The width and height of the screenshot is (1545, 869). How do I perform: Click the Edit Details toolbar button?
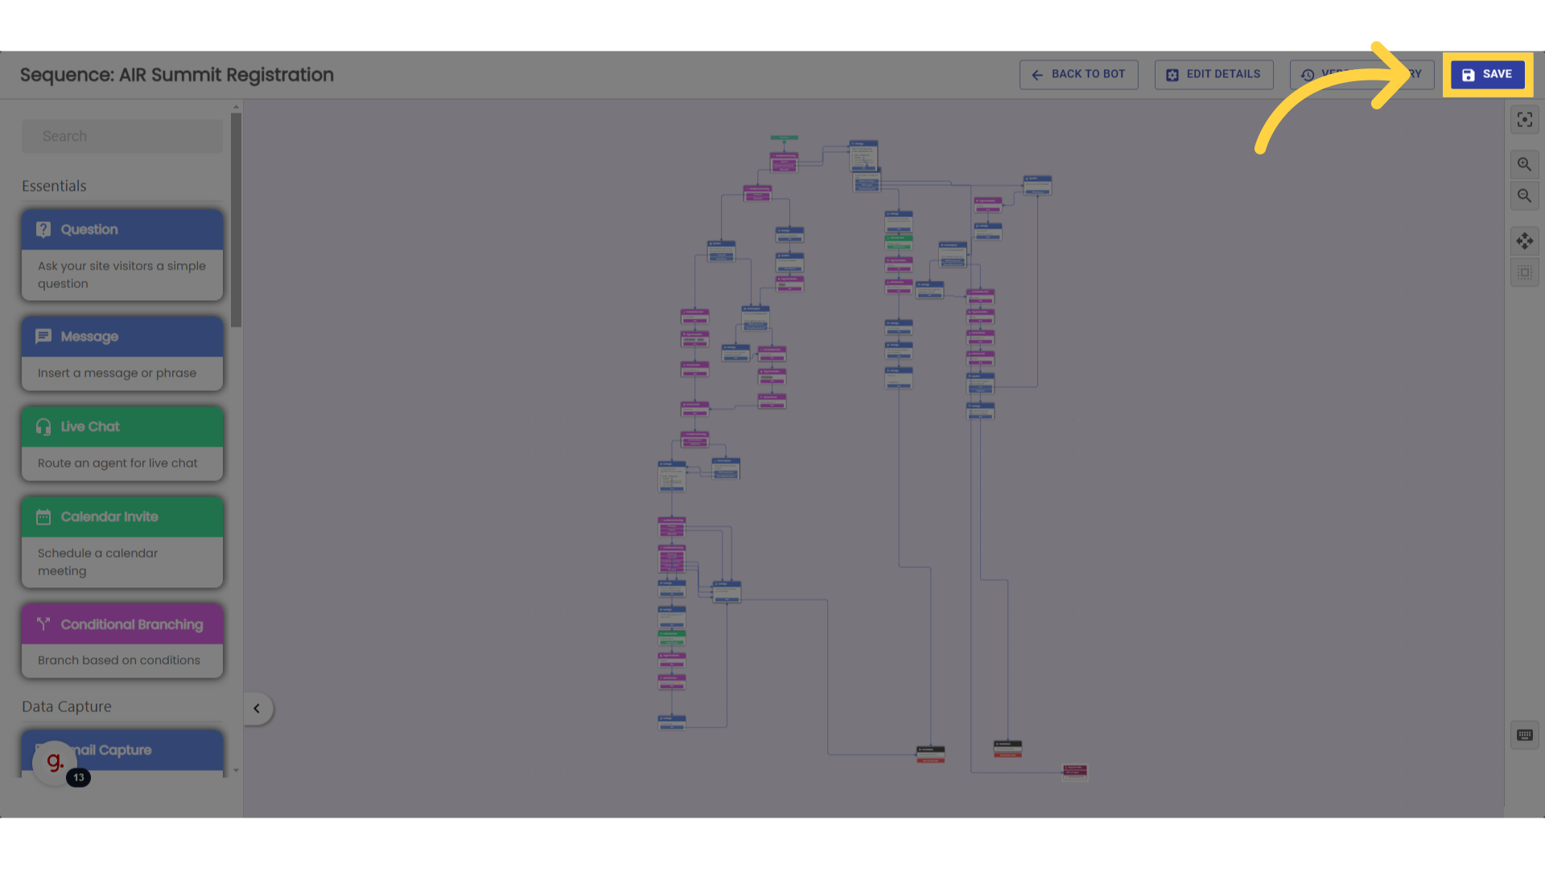tap(1214, 74)
